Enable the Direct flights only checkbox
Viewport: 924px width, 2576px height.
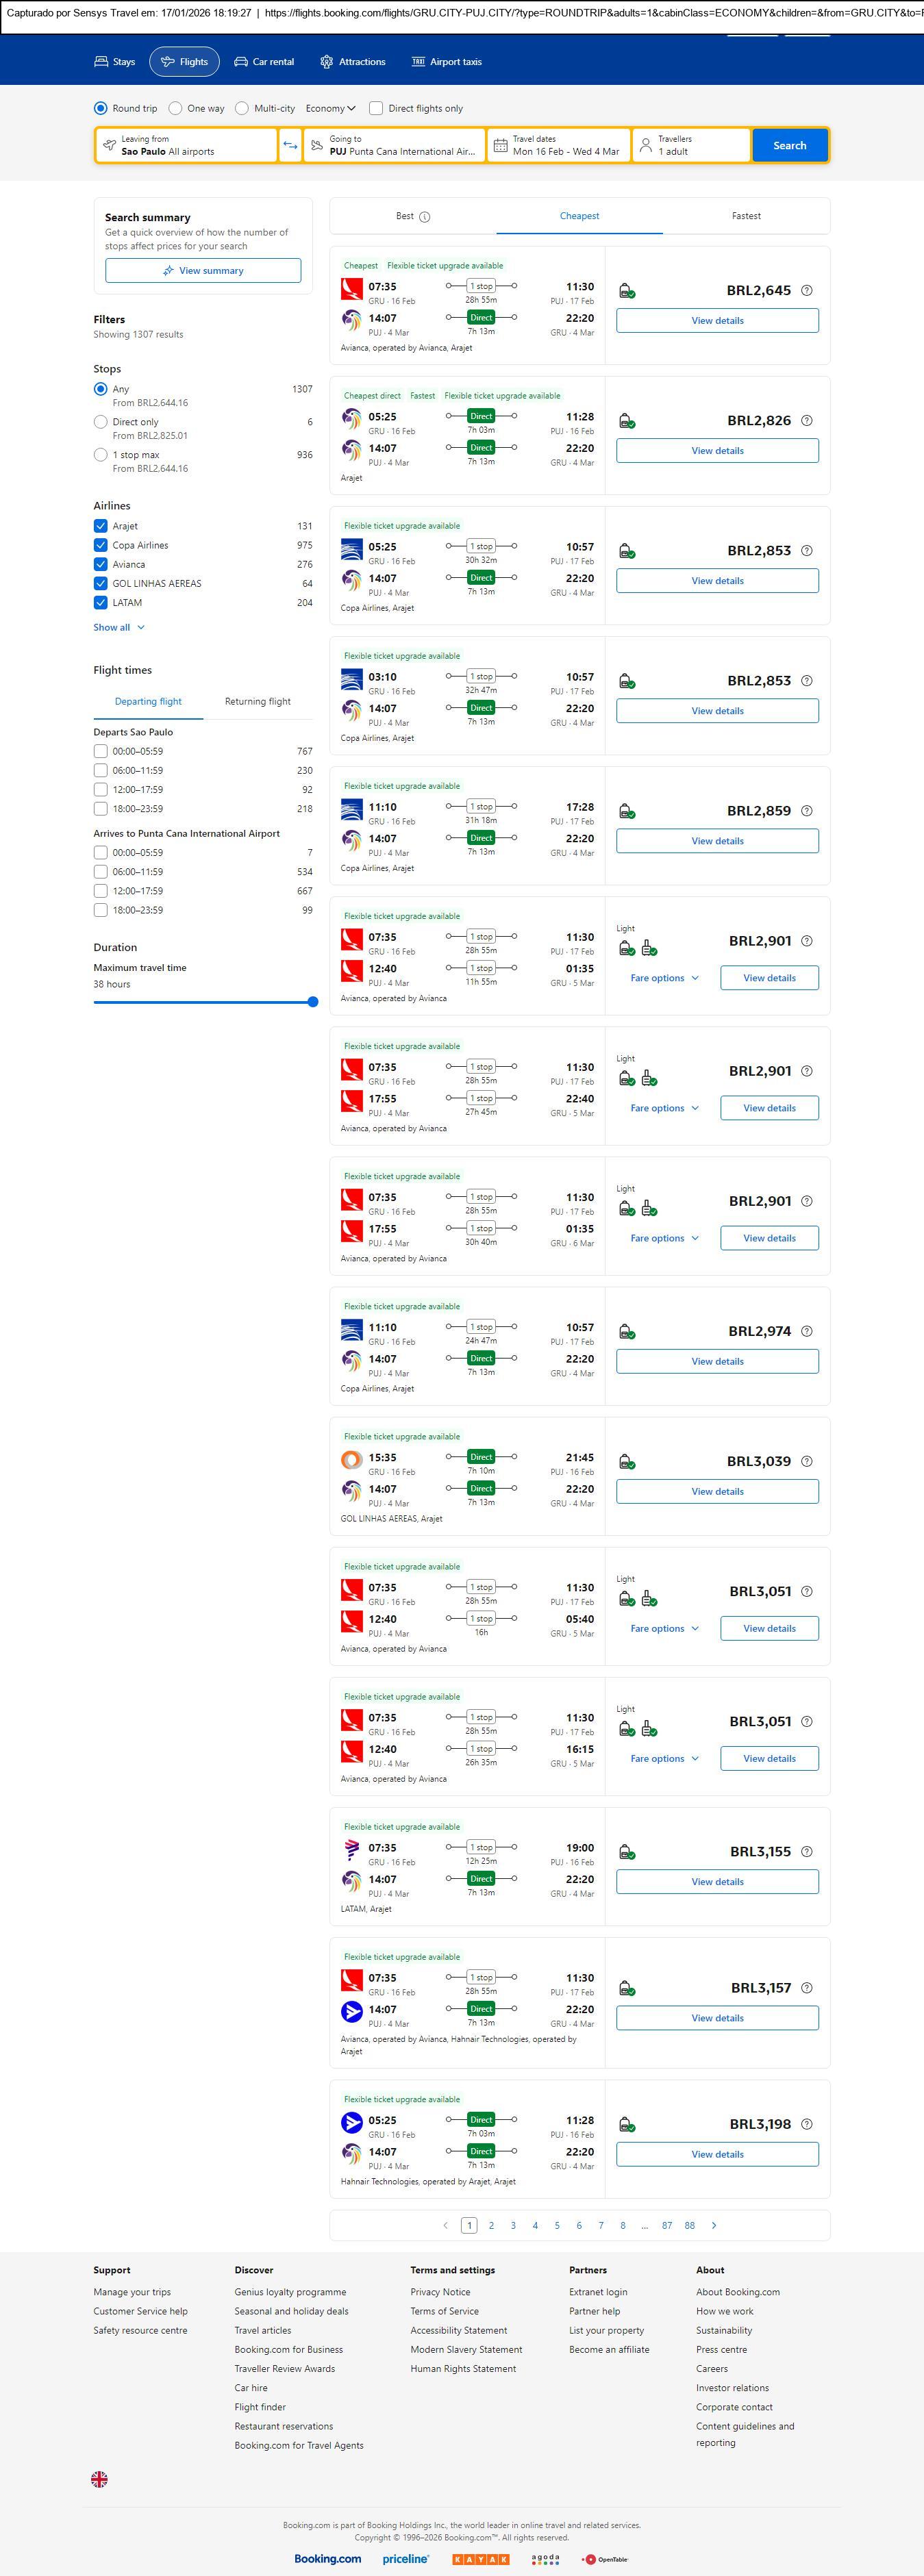pyautogui.click(x=376, y=109)
